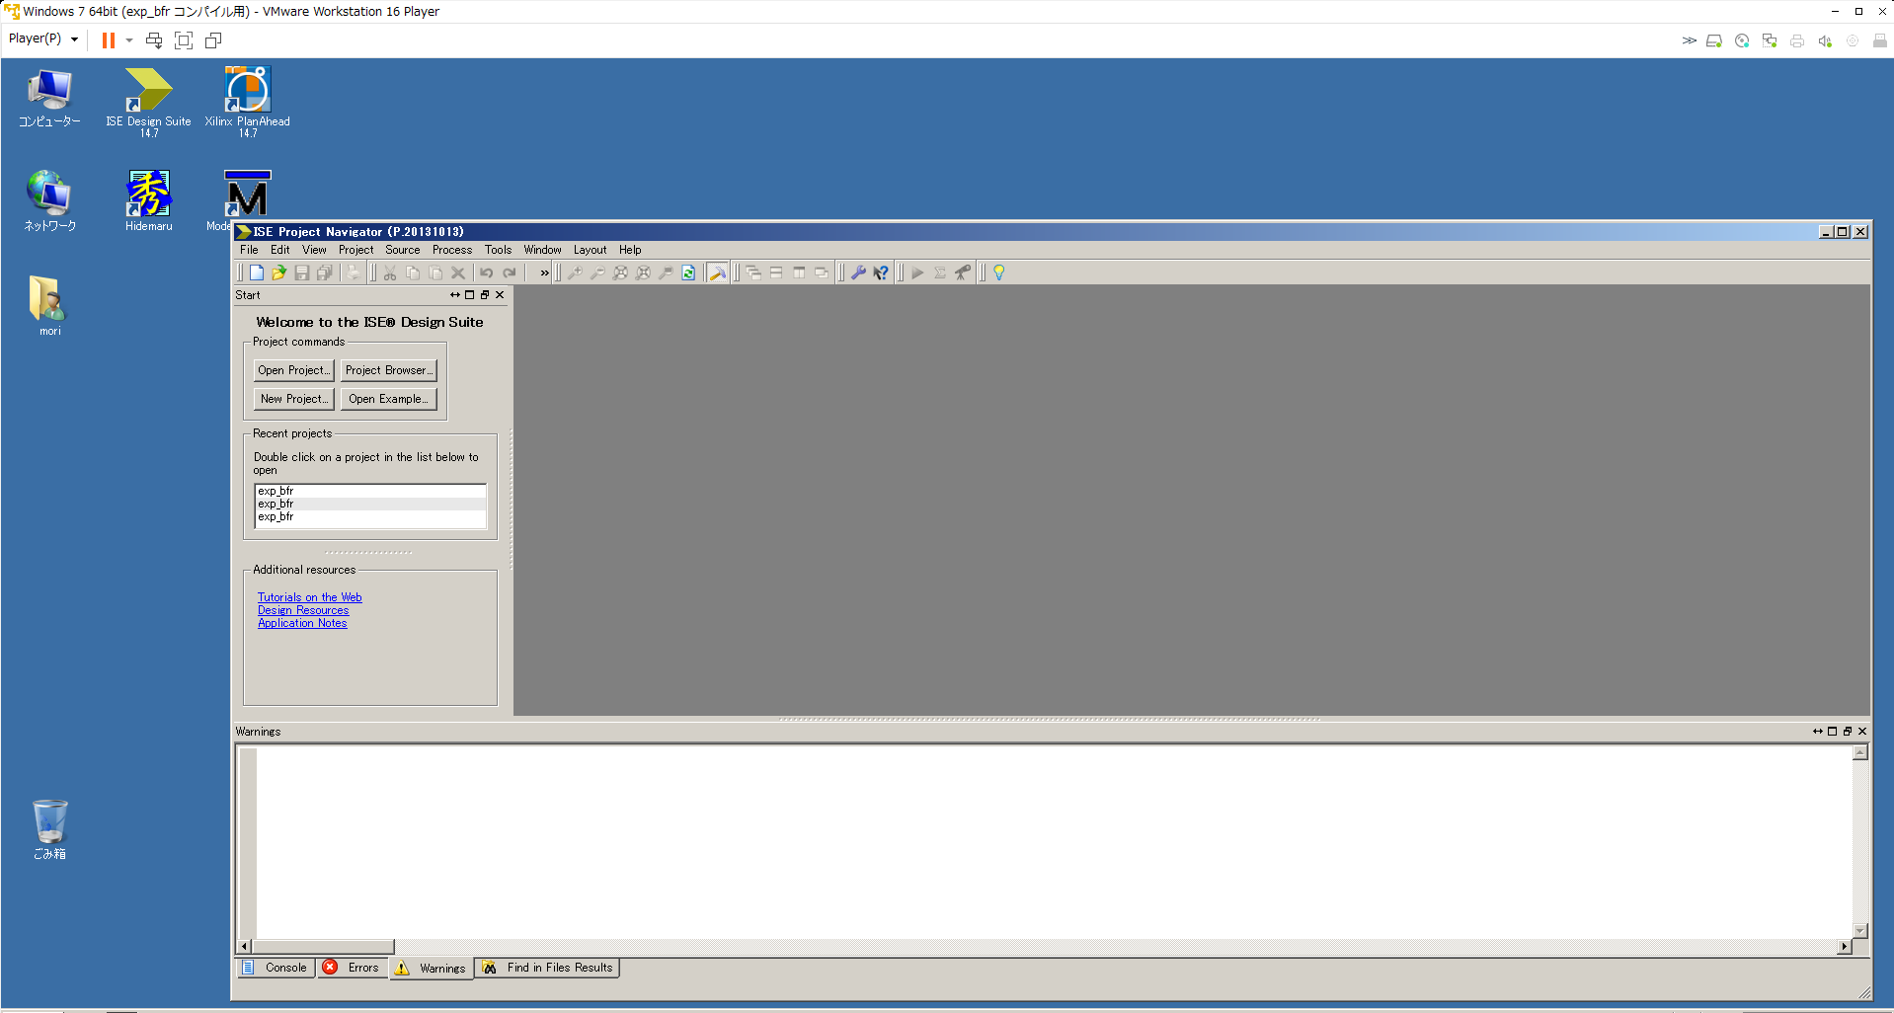Click the wrench Preferences toolbar icon
Screen dimensions: 1894x1013
coord(858,273)
